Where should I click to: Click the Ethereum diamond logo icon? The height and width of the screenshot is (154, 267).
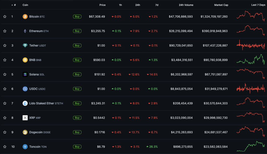click(x=25, y=31)
